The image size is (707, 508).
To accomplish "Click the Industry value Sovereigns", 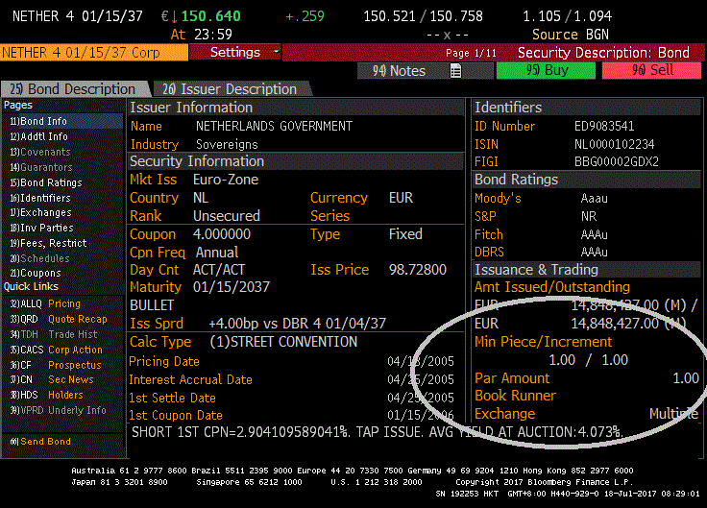I will click(227, 144).
